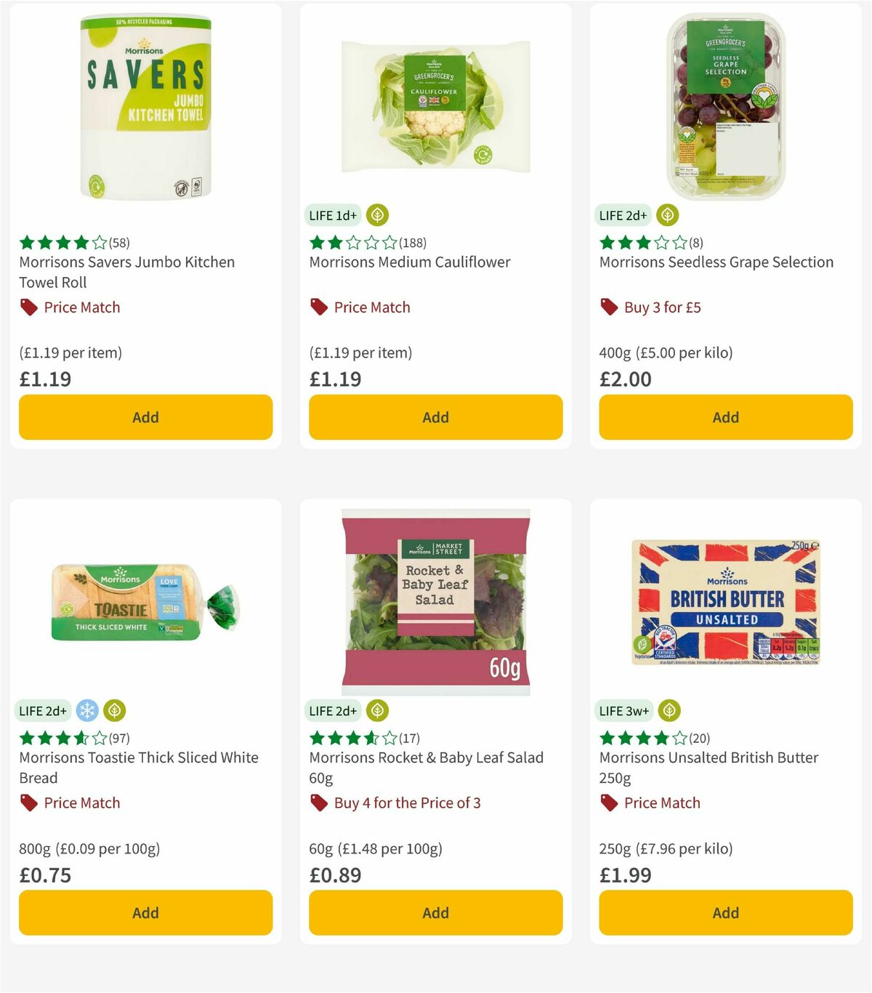Select the red Price Match tag icon under Kitchen Towel
The height and width of the screenshot is (993, 872).
(x=28, y=307)
